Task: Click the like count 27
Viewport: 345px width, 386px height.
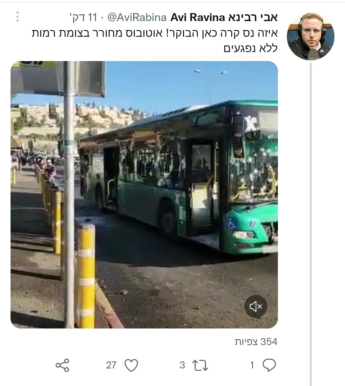Action: point(111,365)
